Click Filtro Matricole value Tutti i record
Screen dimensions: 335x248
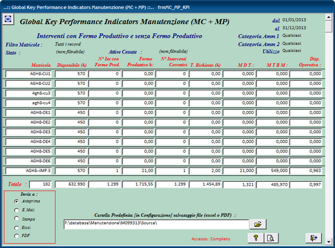(68, 44)
